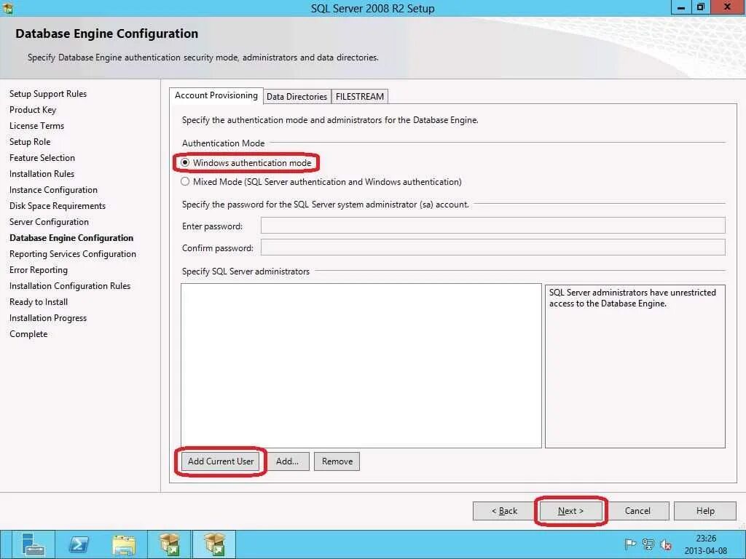Click Reporting Services Configuration step
This screenshot has height=559, width=746.
point(73,254)
